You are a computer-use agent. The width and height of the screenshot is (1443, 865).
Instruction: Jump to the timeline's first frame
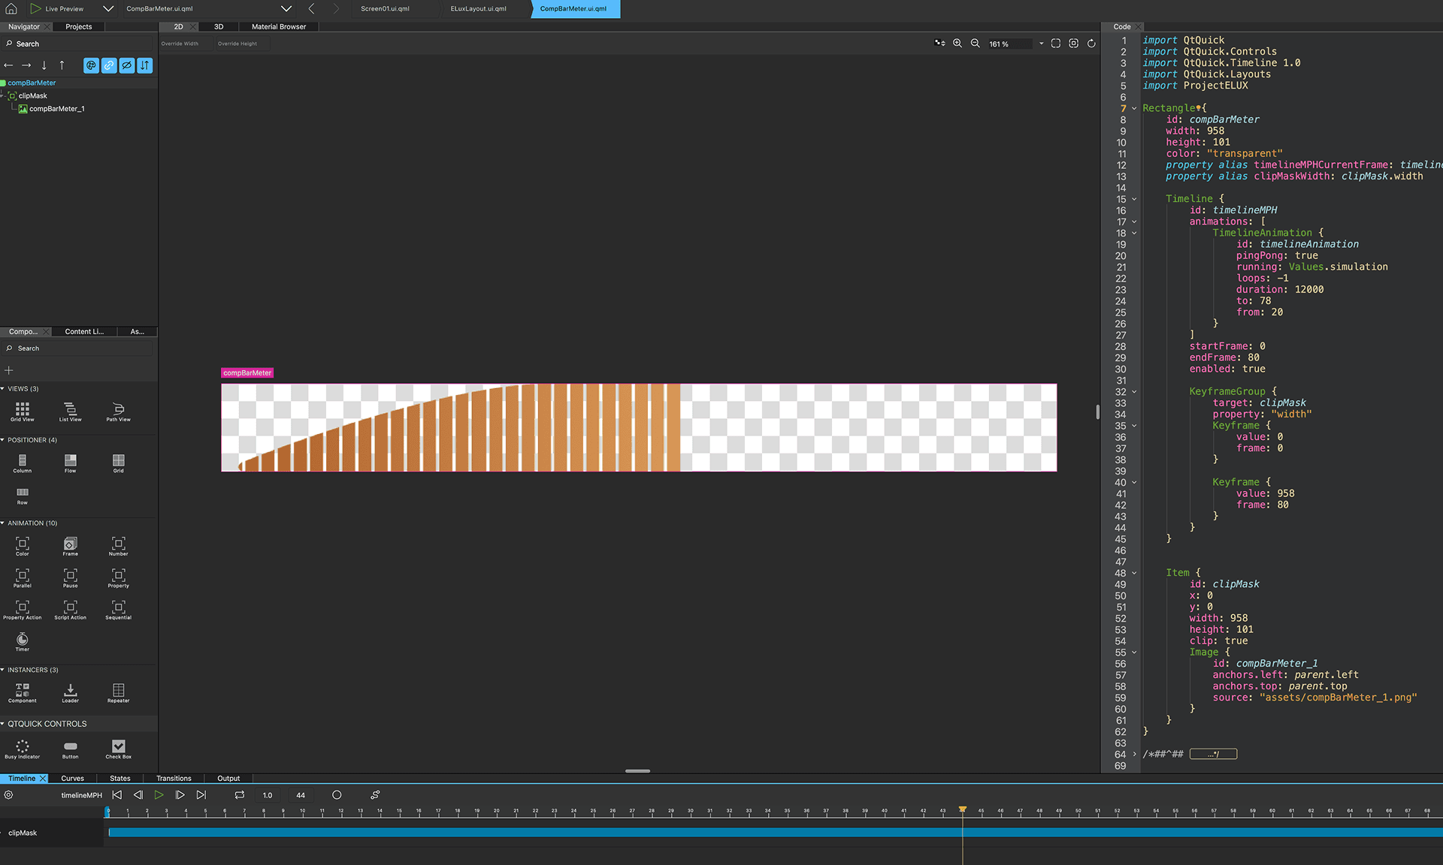[116, 794]
